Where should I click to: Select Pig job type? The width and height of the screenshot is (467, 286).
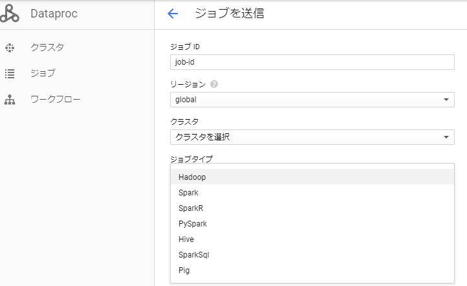(312, 270)
